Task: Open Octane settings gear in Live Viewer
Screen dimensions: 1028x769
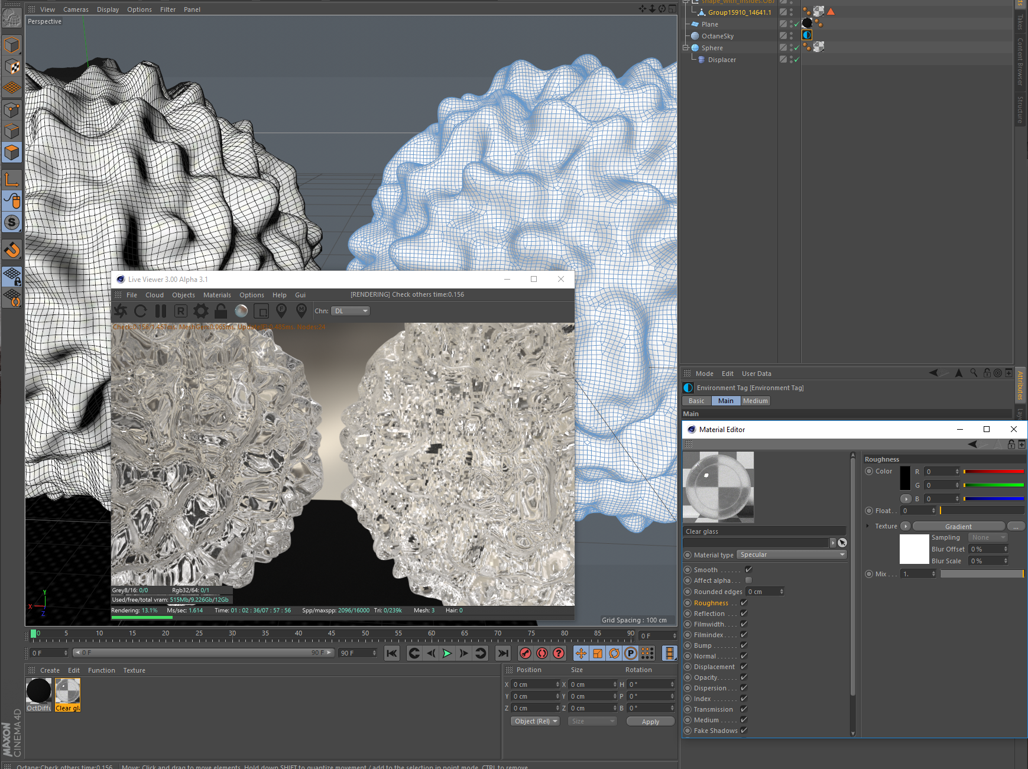Action: 201,311
